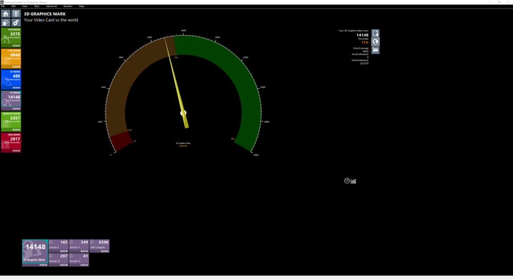The image size is (513, 280).
Task: Click the gears settings icon
Action: [x=16, y=23]
